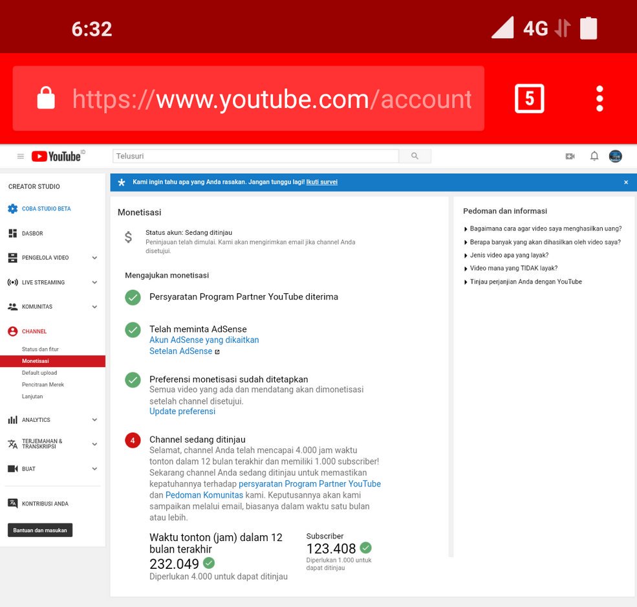This screenshot has width=637, height=607.
Task: Click the green check beside 123.408
Action: pos(365,547)
